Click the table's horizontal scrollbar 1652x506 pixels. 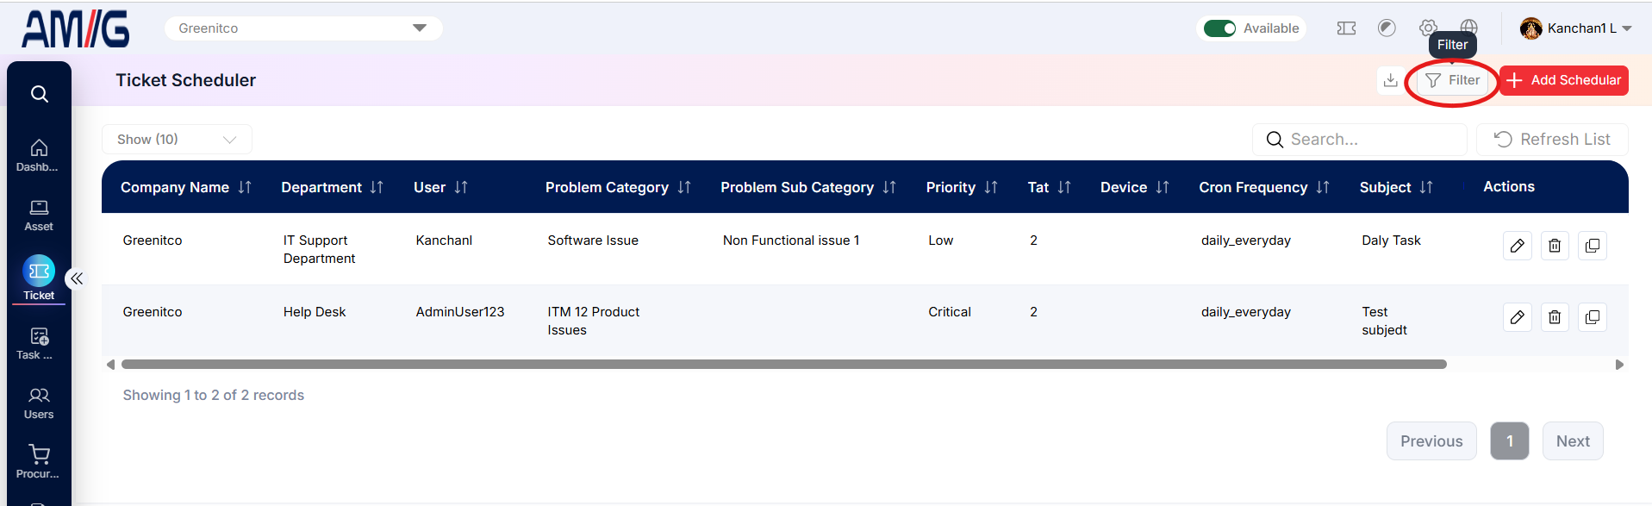784,365
